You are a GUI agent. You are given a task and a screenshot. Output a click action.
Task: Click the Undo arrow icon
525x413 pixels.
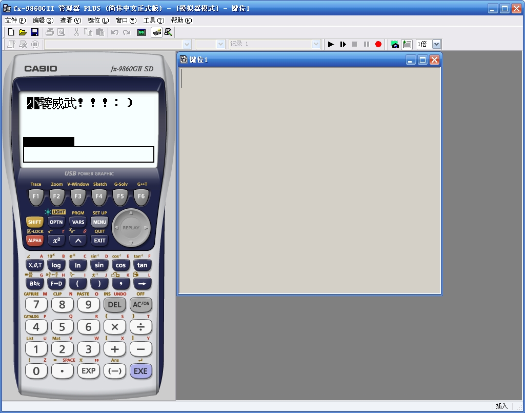(115, 32)
